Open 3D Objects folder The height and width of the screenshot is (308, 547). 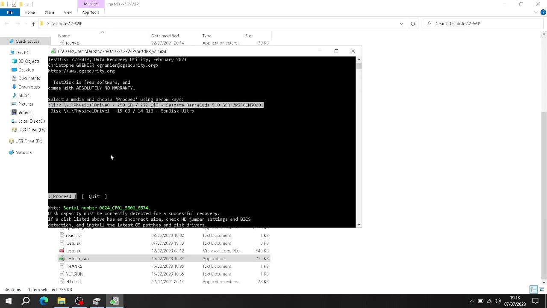[x=29, y=61]
